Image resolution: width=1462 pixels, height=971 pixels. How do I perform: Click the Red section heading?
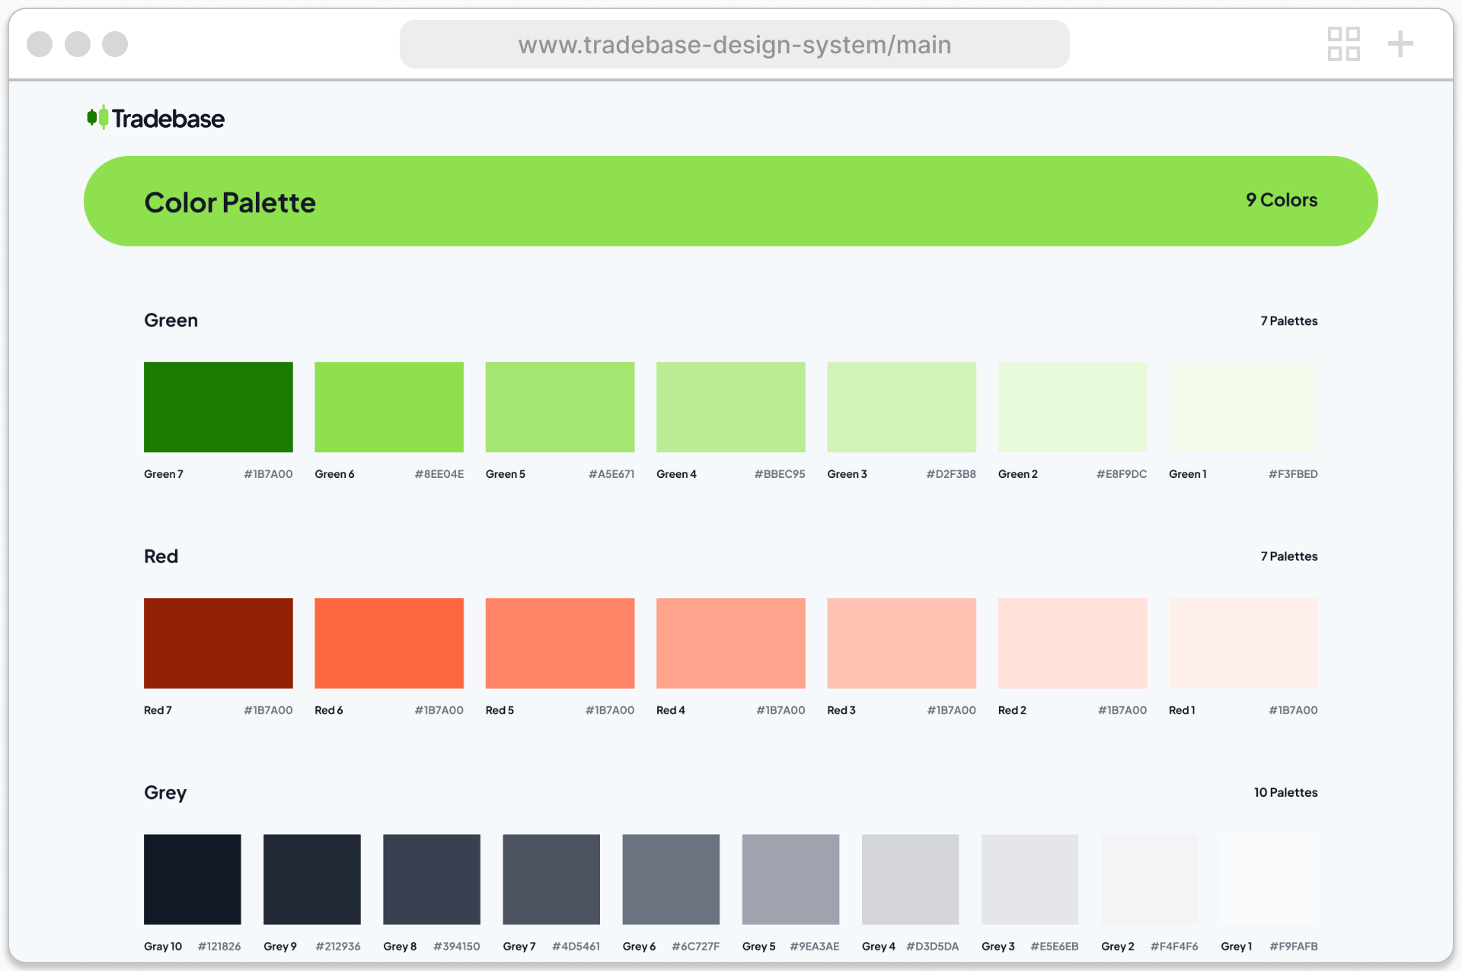click(161, 556)
